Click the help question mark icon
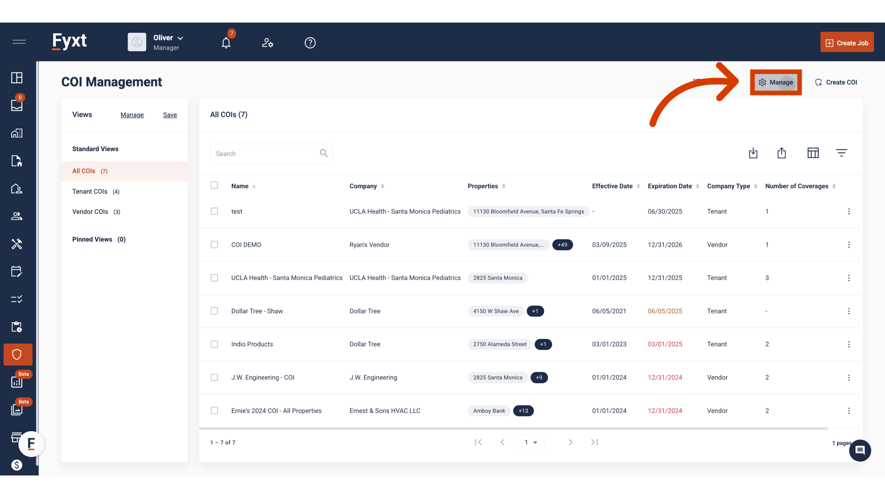 310,43
